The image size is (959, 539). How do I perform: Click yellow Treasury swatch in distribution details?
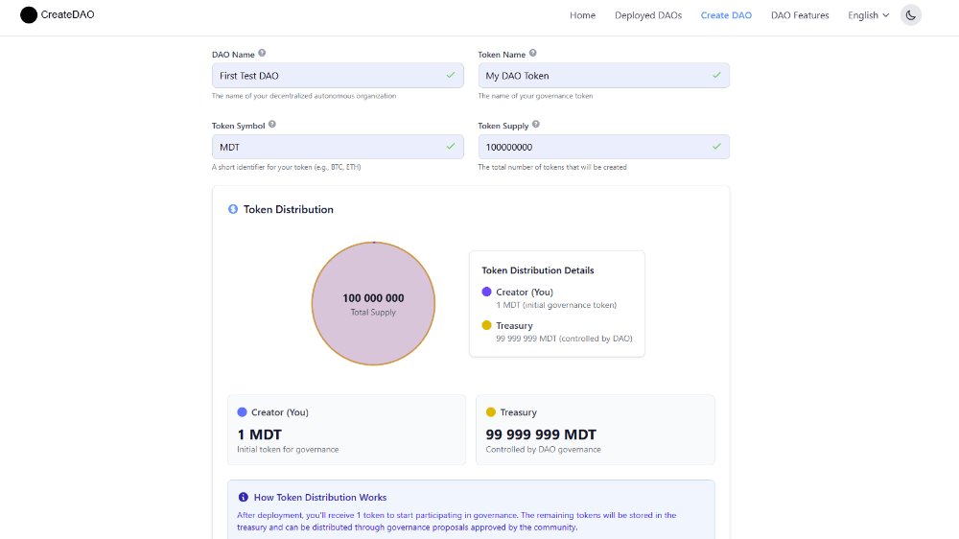[x=487, y=325]
